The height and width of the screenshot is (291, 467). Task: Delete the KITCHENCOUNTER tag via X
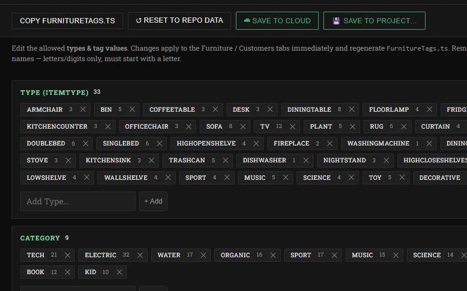click(108, 126)
